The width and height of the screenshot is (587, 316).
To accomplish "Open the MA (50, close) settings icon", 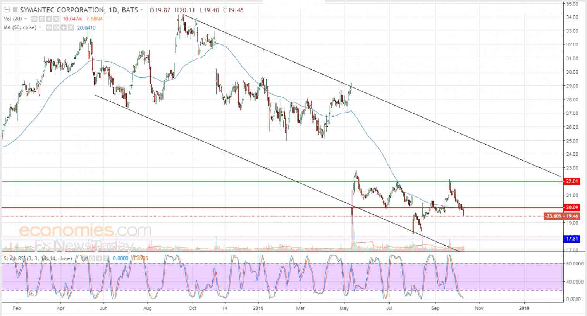I will [56, 27].
